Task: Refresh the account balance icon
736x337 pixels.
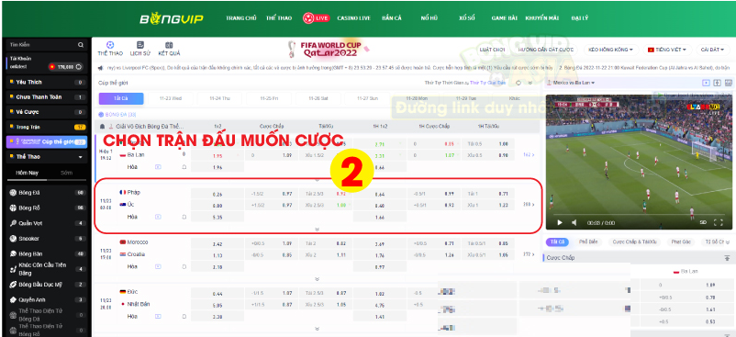Action: (x=79, y=67)
